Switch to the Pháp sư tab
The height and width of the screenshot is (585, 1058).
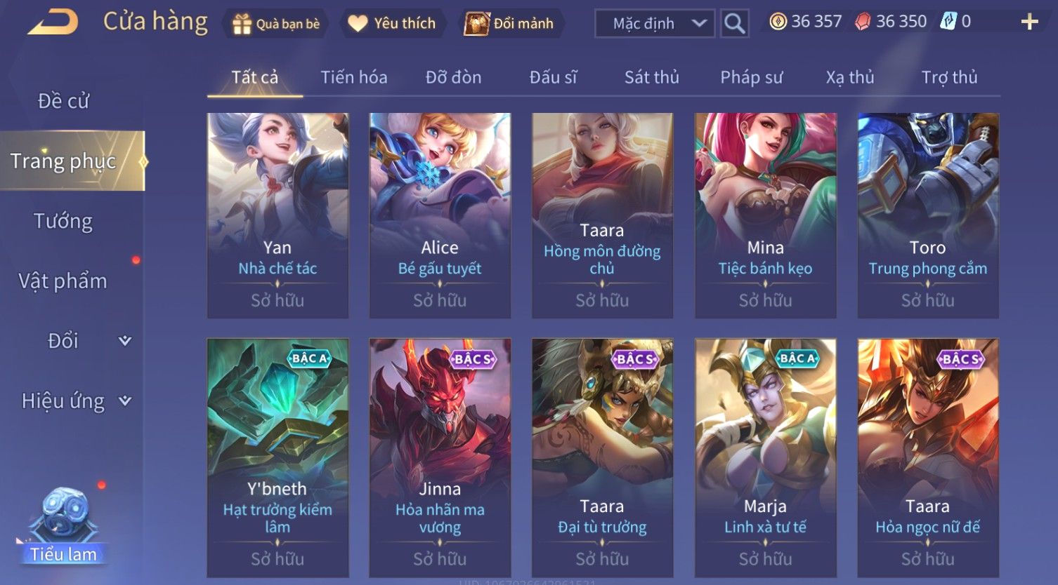pyautogui.click(x=751, y=77)
